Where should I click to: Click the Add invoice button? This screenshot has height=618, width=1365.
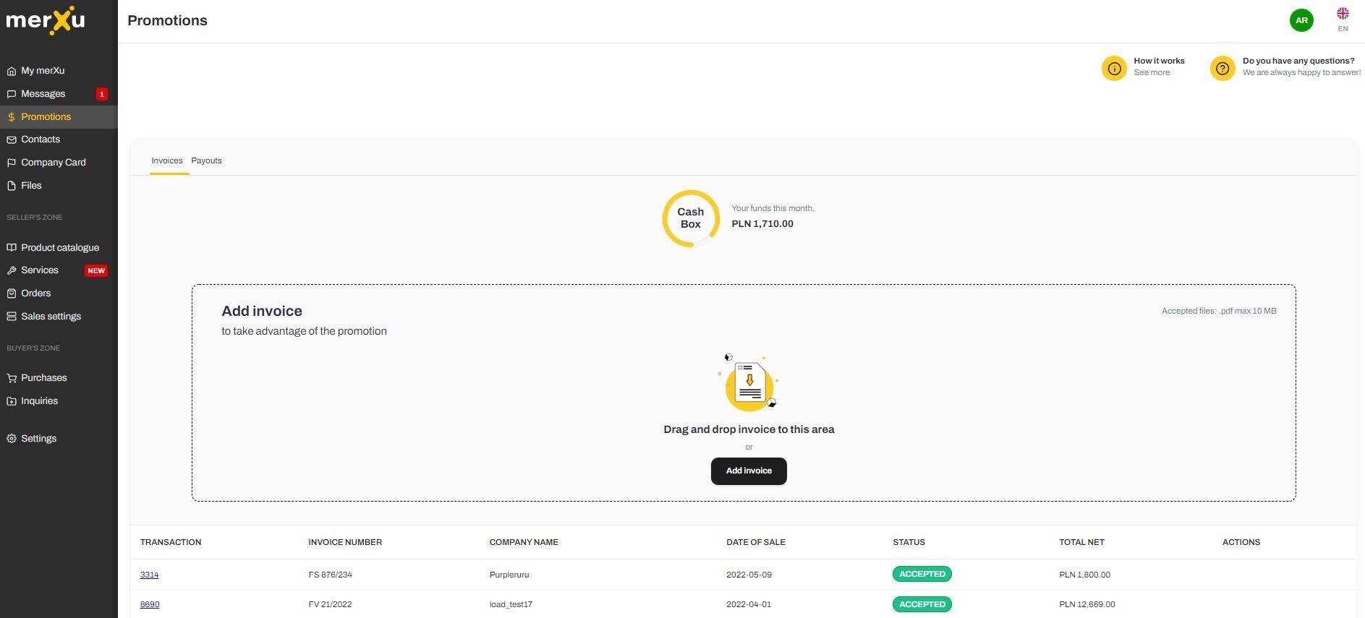(749, 471)
